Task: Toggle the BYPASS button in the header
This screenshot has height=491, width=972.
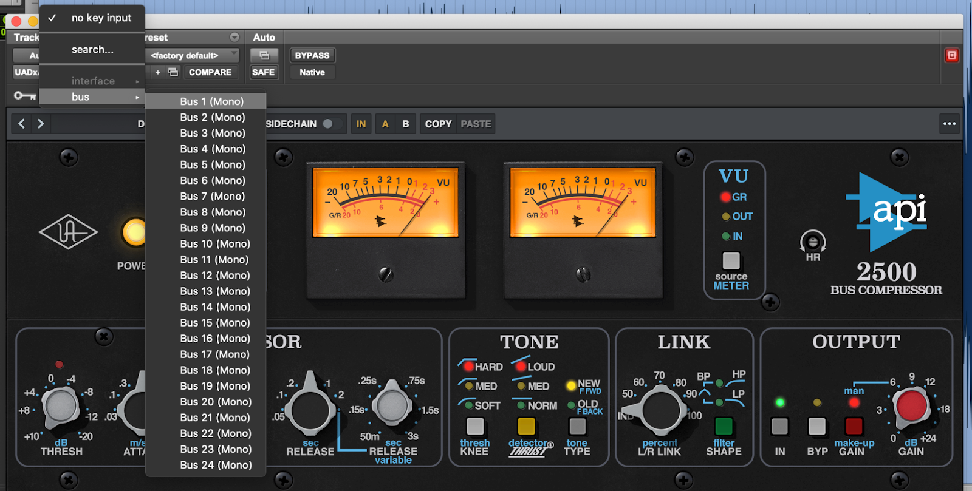Action: [312, 55]
